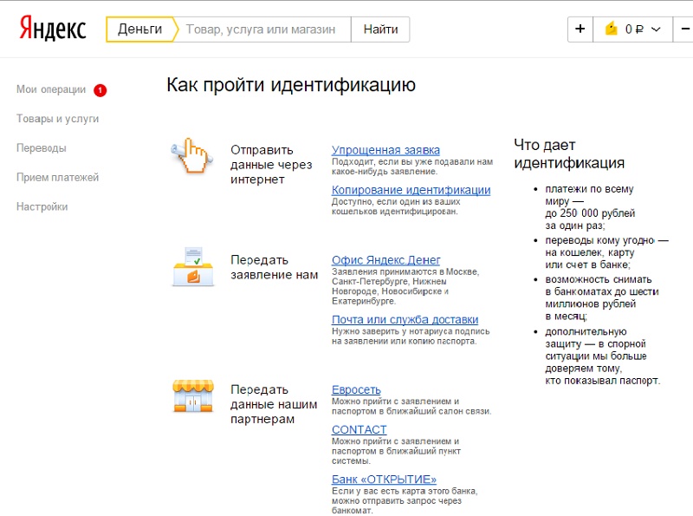
Task: Click text 'Подходит, если вы уже подавали'
Action: click(x=412, y=167)
